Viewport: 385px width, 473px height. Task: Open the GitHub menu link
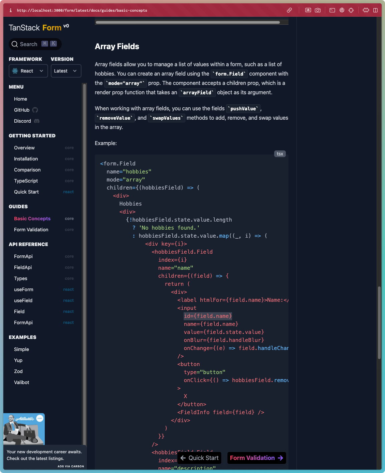coord(22,110)
